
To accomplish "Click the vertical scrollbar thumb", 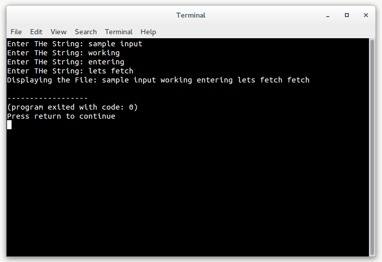I will [372, 147].
